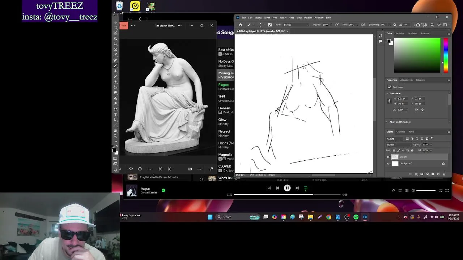This screenshot has width=463, height=260.
Task: Expand the Align and Distribute section
Action: pyautogui.click(x=387, y=122)
